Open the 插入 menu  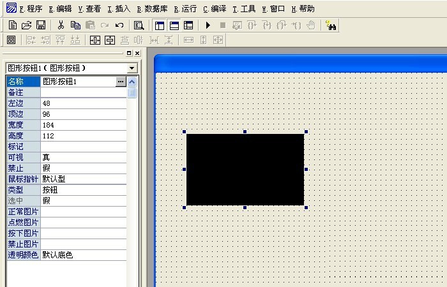tap(119, 9)
